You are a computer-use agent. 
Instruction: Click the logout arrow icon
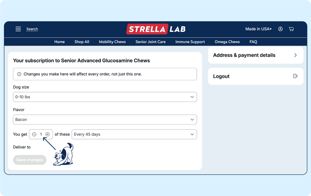point(295,76)
